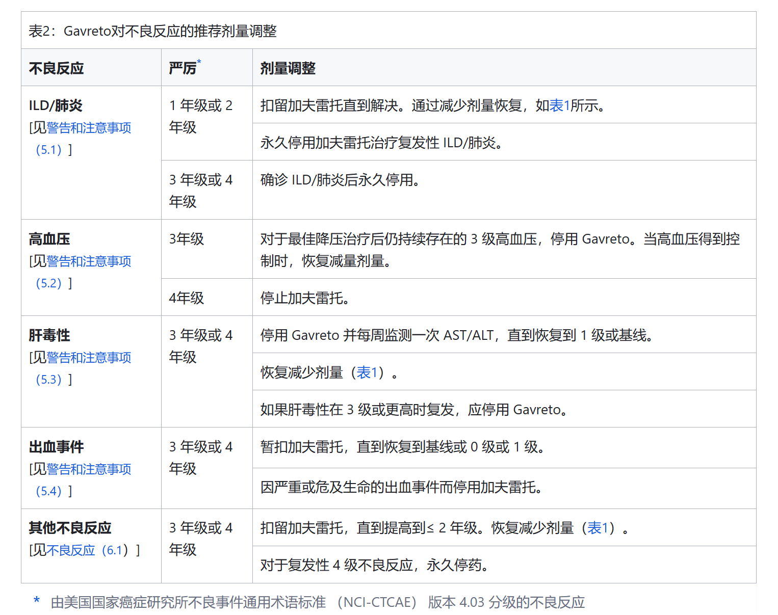Select the bold 出血事件 row heading
778x615 pixels.
pyautogui.click(x=56, y=447)
